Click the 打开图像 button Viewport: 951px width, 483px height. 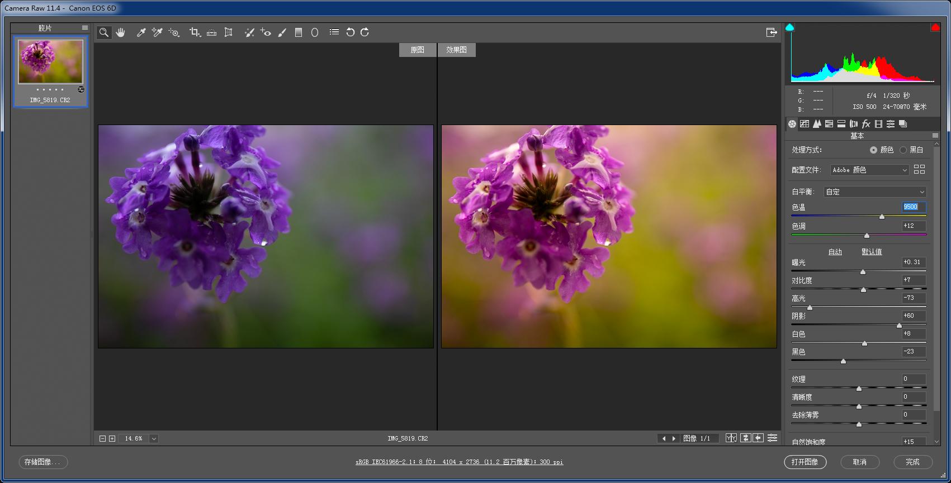pos(805,462)
